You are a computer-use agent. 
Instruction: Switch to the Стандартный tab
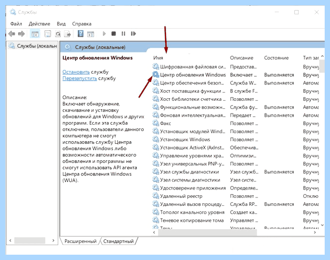click(119, 241)
